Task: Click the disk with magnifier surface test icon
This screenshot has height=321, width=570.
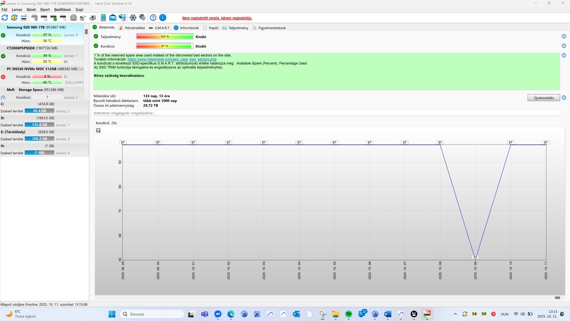Action: coord(63,18)
